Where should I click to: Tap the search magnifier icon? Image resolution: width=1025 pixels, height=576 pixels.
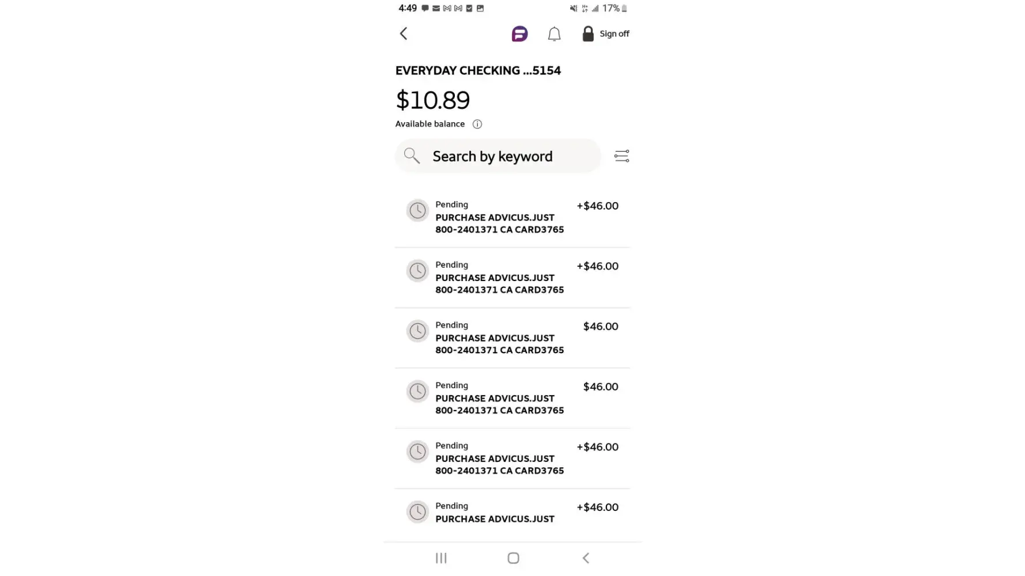(x=412, y=156)
